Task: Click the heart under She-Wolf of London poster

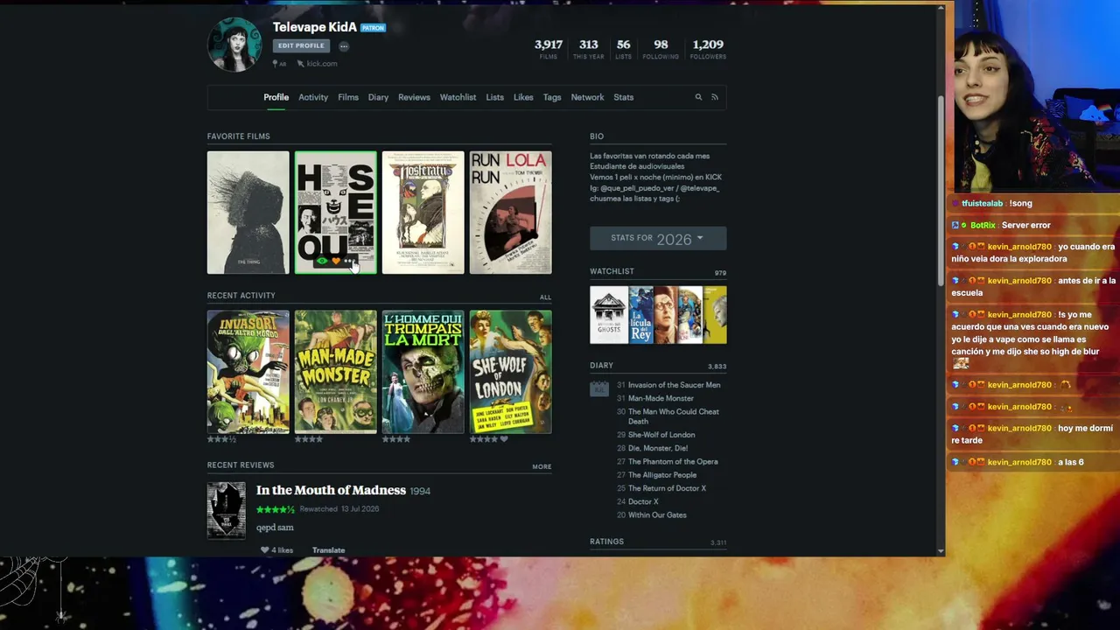Action: (504, 439)
